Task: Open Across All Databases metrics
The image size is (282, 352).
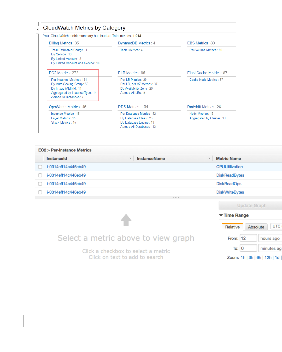Action: (x=135, y=127)
